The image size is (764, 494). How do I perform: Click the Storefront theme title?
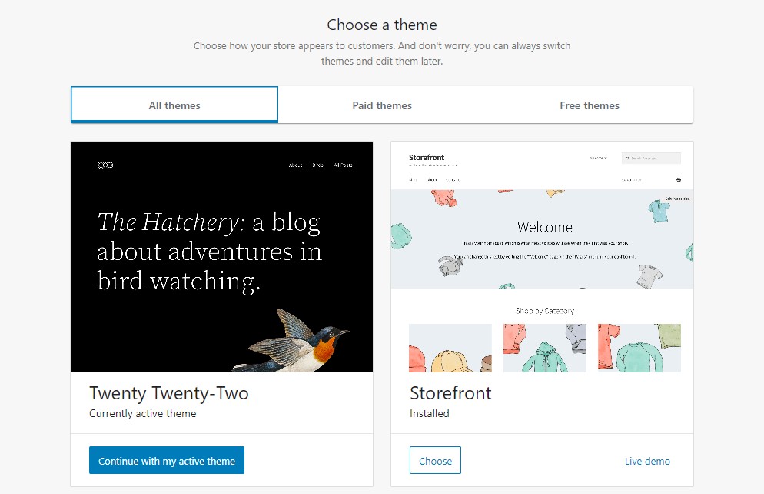click(450, 393)
